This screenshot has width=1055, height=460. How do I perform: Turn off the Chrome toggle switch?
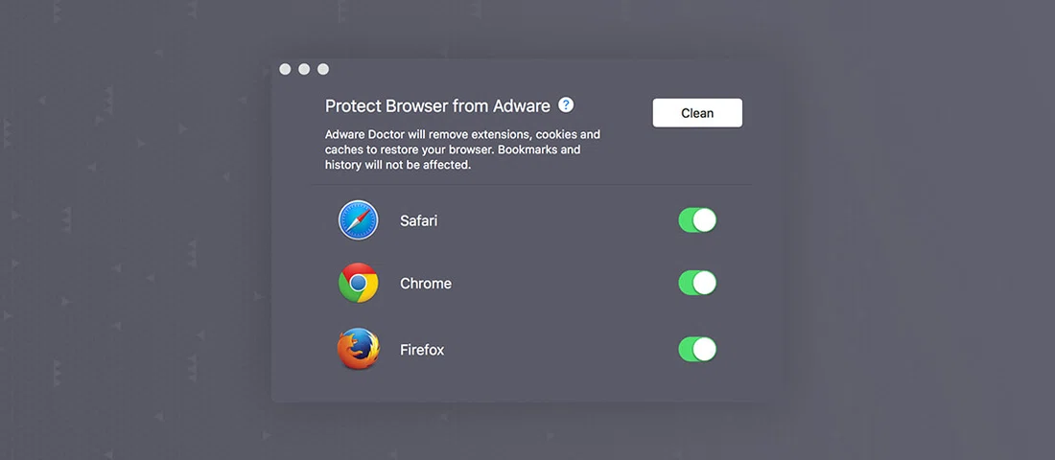[697, 283]
